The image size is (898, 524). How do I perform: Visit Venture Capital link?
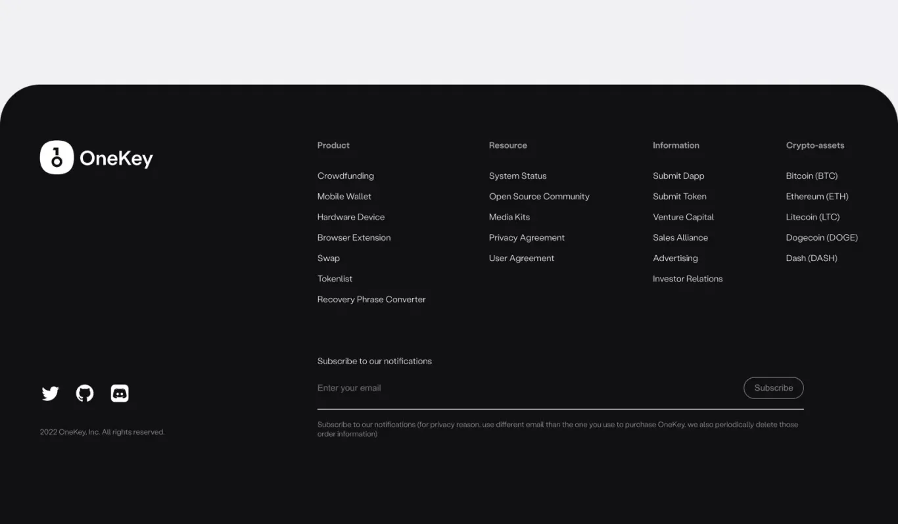683,217
